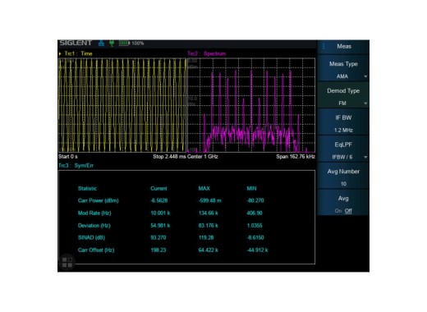427x312 pixels.
Task: Click the Carr Offset MAX value 64.422 k
Action: 209,250
